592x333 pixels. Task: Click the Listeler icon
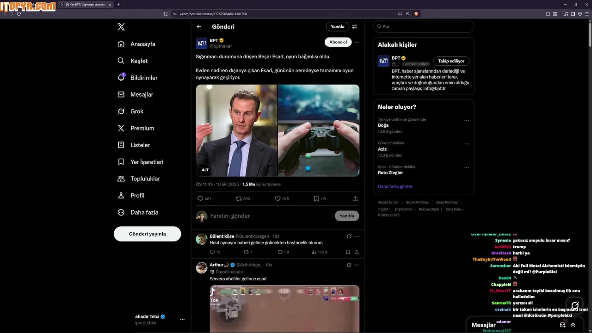click(121, 145)
